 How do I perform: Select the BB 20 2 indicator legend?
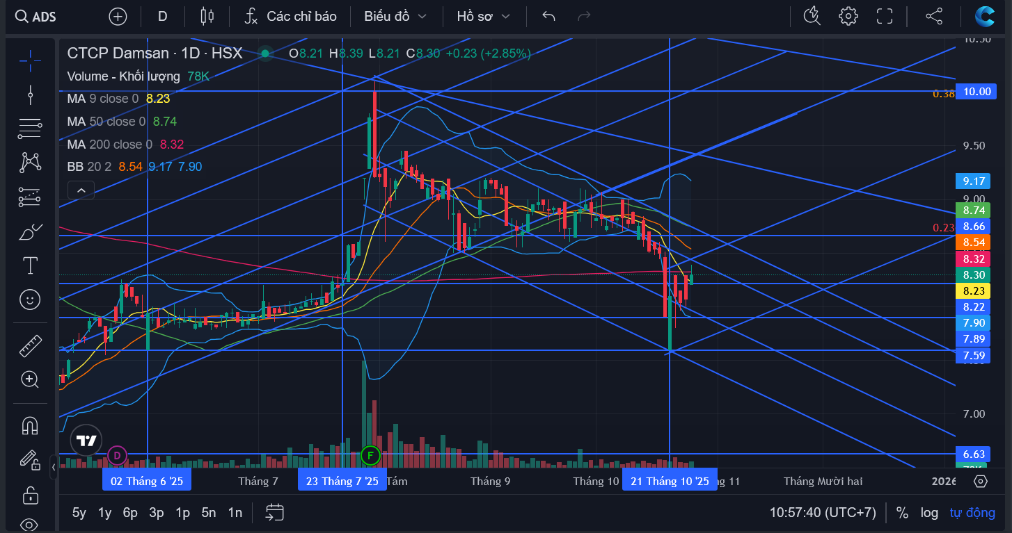tap(89, 167)
